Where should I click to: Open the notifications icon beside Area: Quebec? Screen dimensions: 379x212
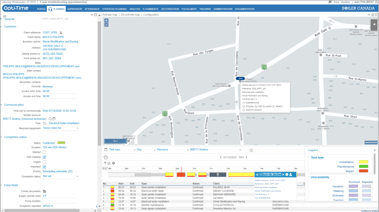pos(330,2)
